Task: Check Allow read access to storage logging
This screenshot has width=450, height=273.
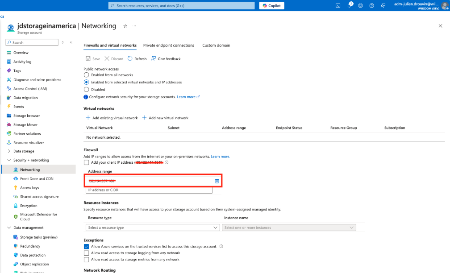Action: 86,252
